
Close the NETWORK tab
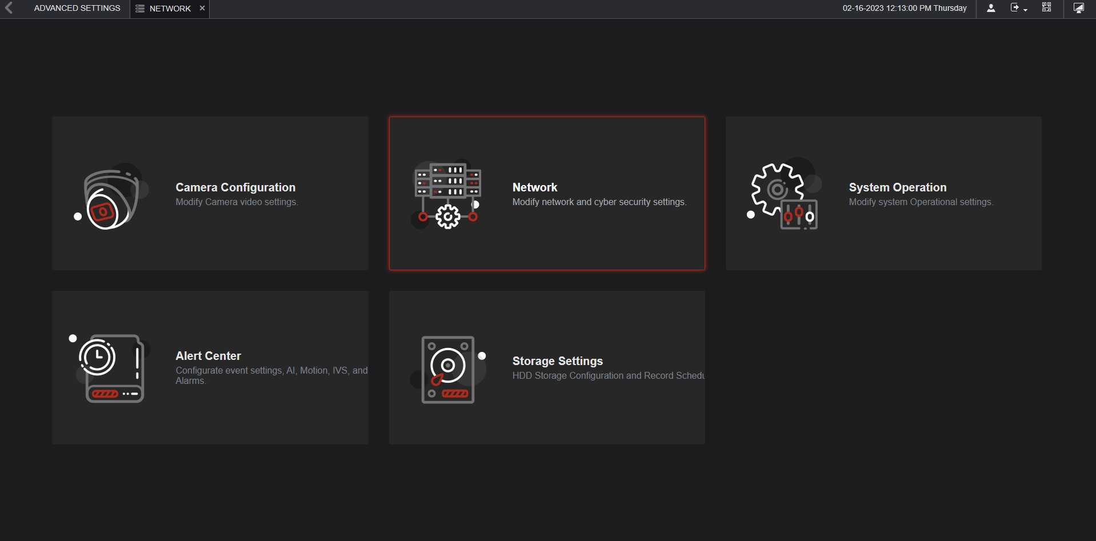202,8
